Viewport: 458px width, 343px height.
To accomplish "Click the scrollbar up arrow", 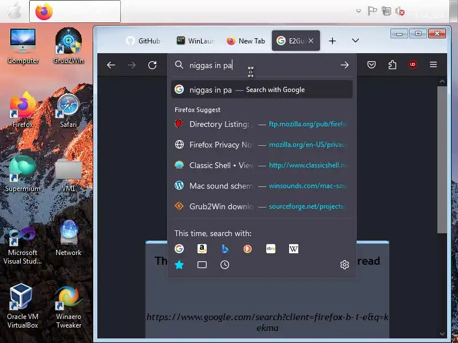I will [x=442, y=81].
